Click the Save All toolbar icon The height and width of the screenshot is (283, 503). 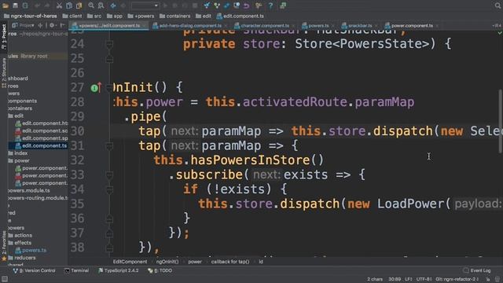(15, 6)
